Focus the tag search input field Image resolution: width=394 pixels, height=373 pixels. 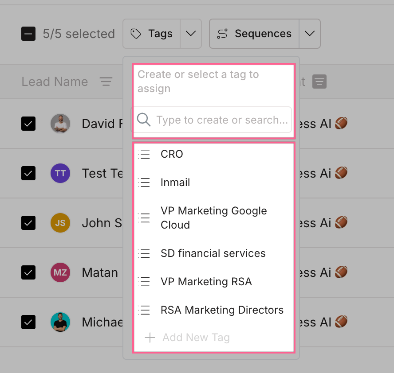pyautogui.click(x=222, y=120)
